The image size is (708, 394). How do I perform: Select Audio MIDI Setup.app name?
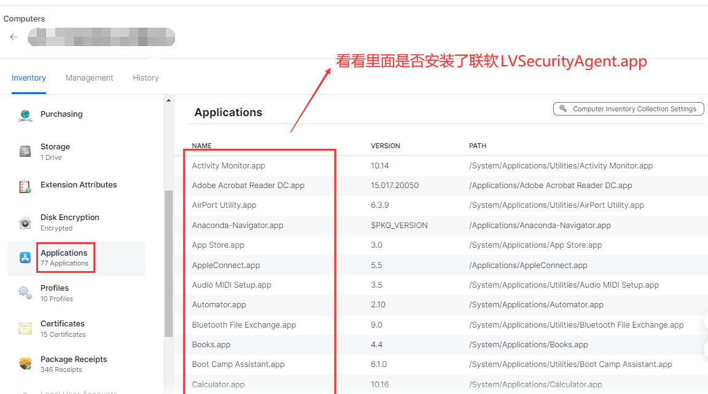coord(232,285)
